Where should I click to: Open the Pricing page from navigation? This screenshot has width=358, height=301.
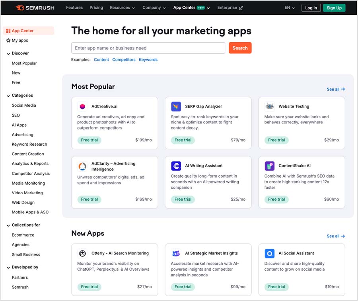coord(96,8)
